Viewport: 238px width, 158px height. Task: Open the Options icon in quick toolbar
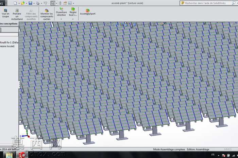[x=70, y=3]
